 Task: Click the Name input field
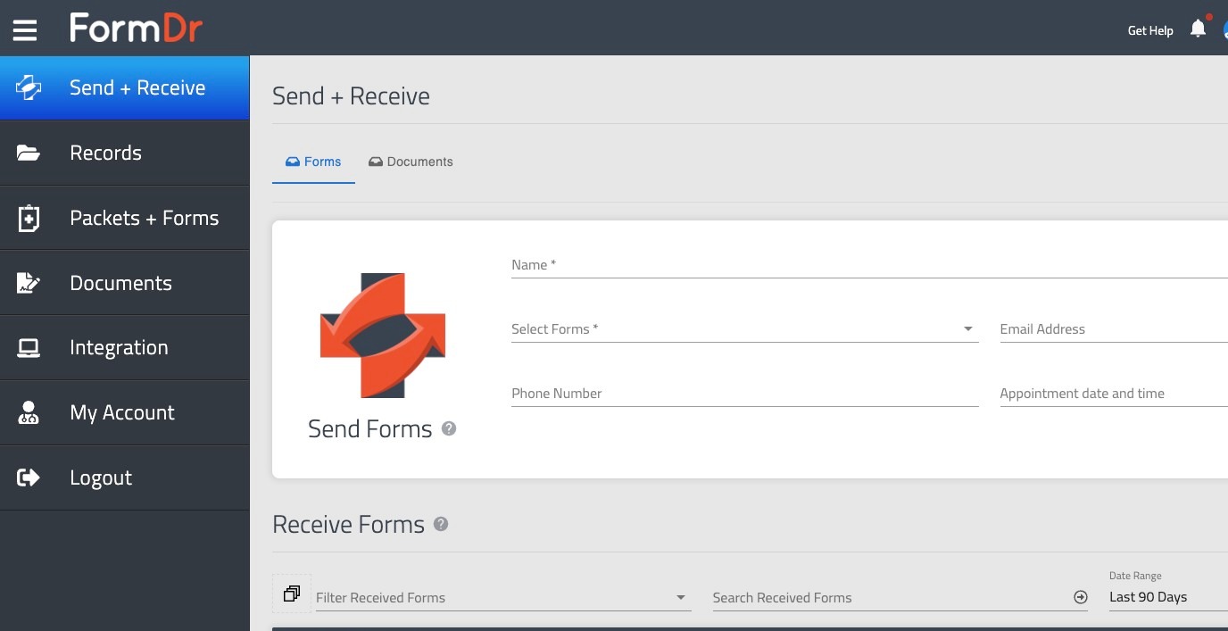point(869,265)
